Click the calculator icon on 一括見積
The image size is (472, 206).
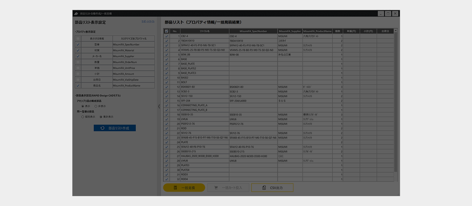tap(175, 188)
